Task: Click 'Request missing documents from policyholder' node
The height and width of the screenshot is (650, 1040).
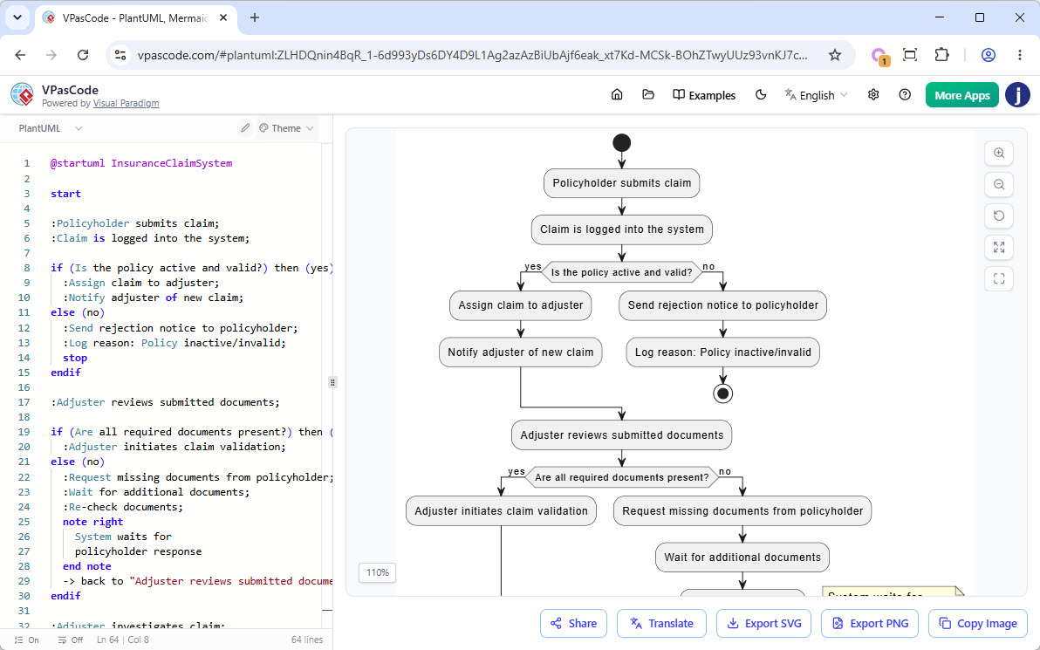Action: tap(742, 510)
